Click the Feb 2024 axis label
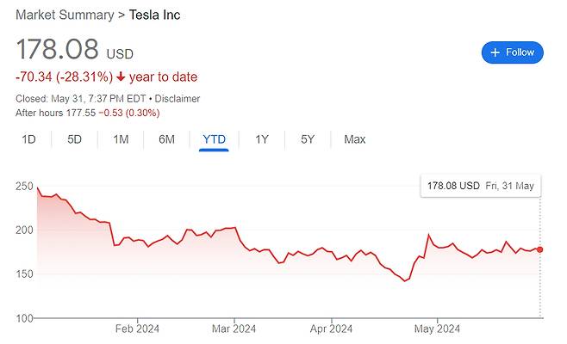This screenshot has width=567, height=344. [138, 329]
